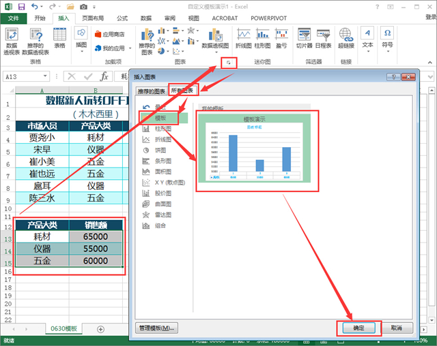437x346 pixels.
Task: Open the Charts group dialog launcher
Action: tap(228, 63)
